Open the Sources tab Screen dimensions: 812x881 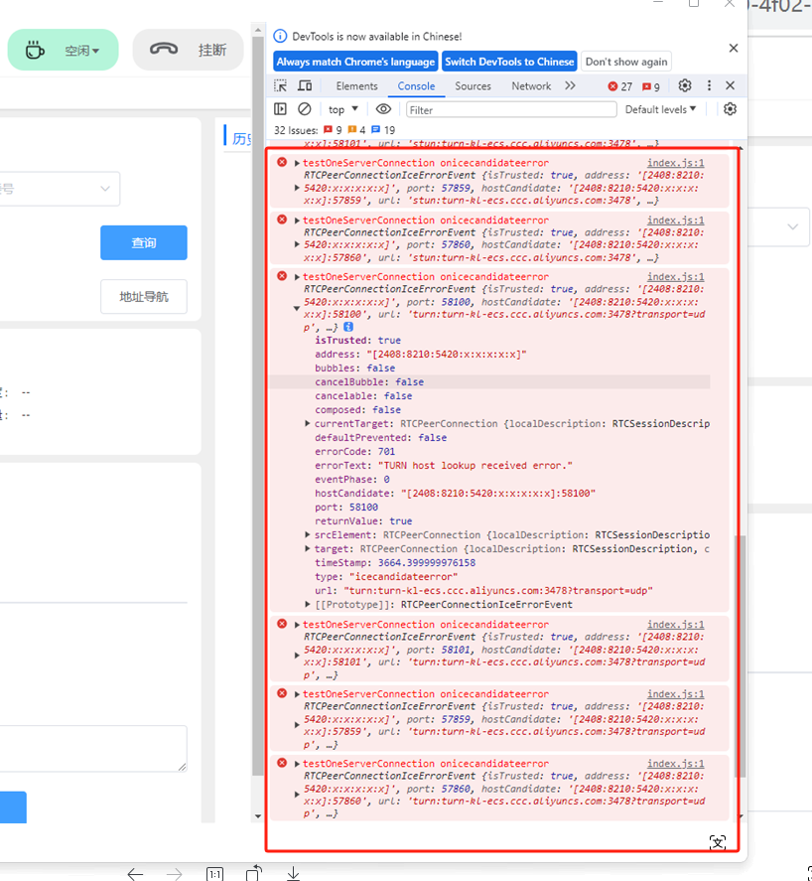tap(473, 86)
